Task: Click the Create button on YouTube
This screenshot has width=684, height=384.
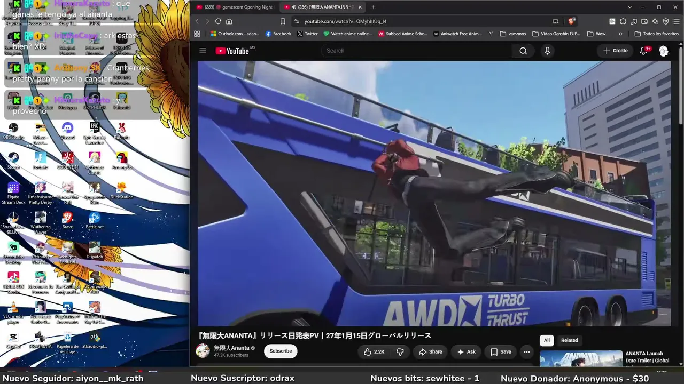Action: pyautogui.click(x=615, y=51)
